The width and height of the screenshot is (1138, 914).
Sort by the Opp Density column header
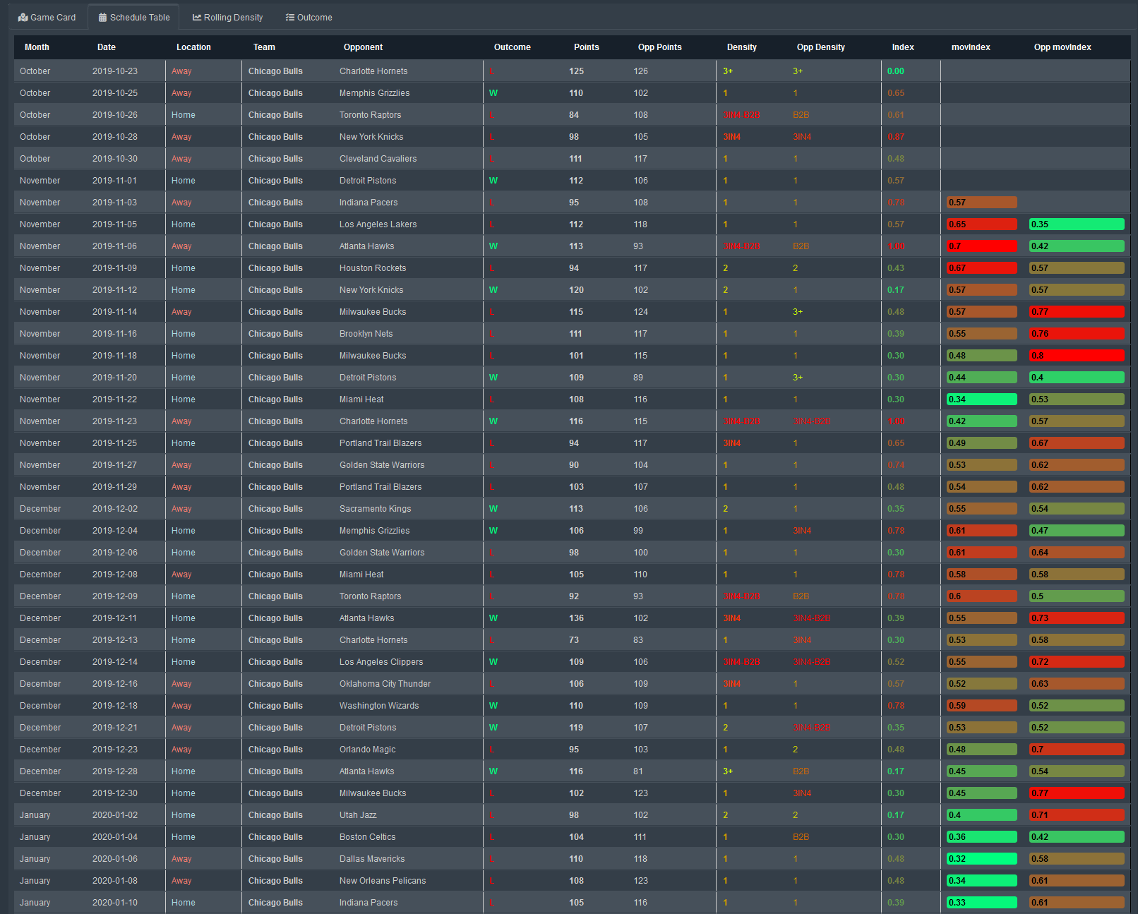pyautogui.click(x=821, y=47)
